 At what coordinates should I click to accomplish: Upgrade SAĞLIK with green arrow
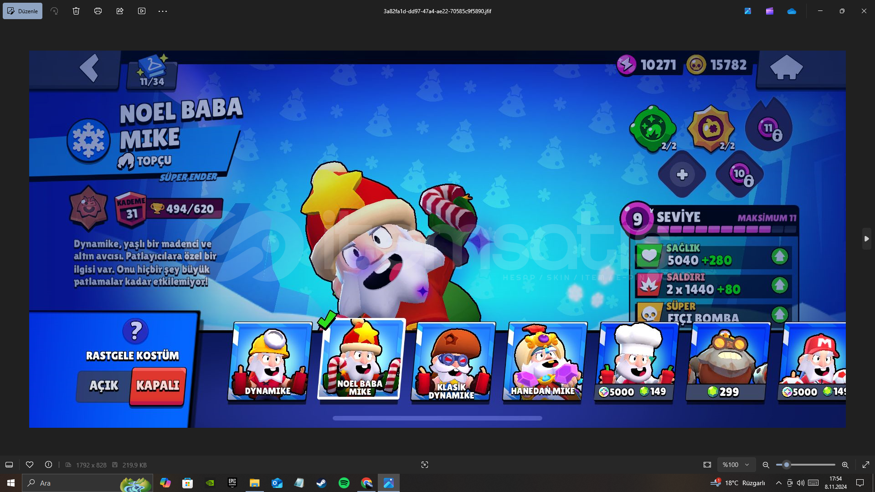(x=780, y=256)
